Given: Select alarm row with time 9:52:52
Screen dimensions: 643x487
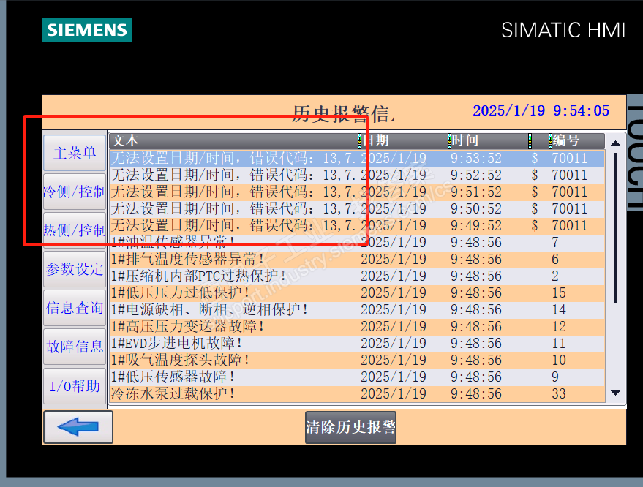Looking at the screenshot, I should tap(357, 175).
